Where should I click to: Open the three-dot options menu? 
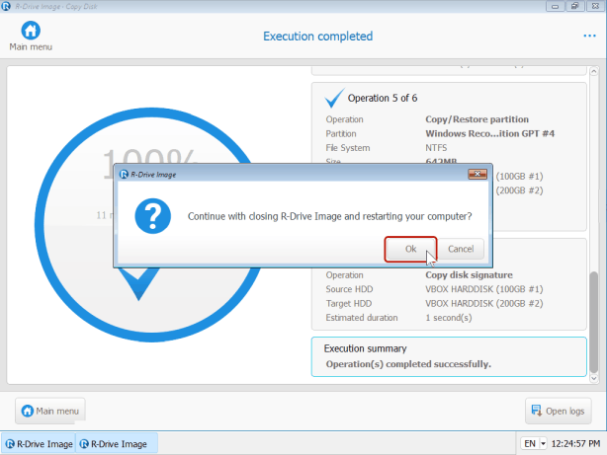590,37
